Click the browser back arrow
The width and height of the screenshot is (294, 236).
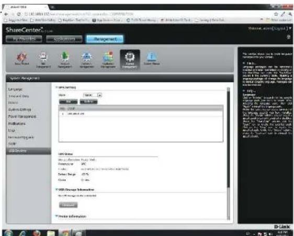[6, 14]
